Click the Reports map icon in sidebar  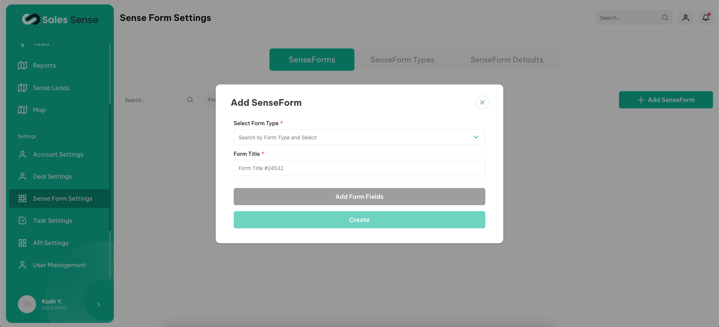click(22, 65)
